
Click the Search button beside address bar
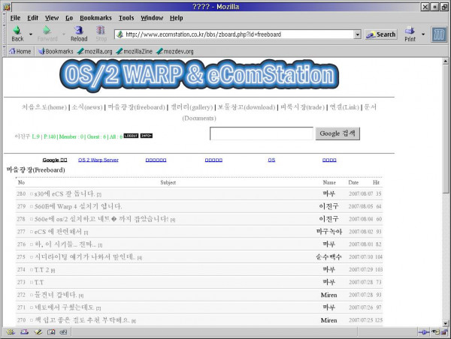[381, 34]
